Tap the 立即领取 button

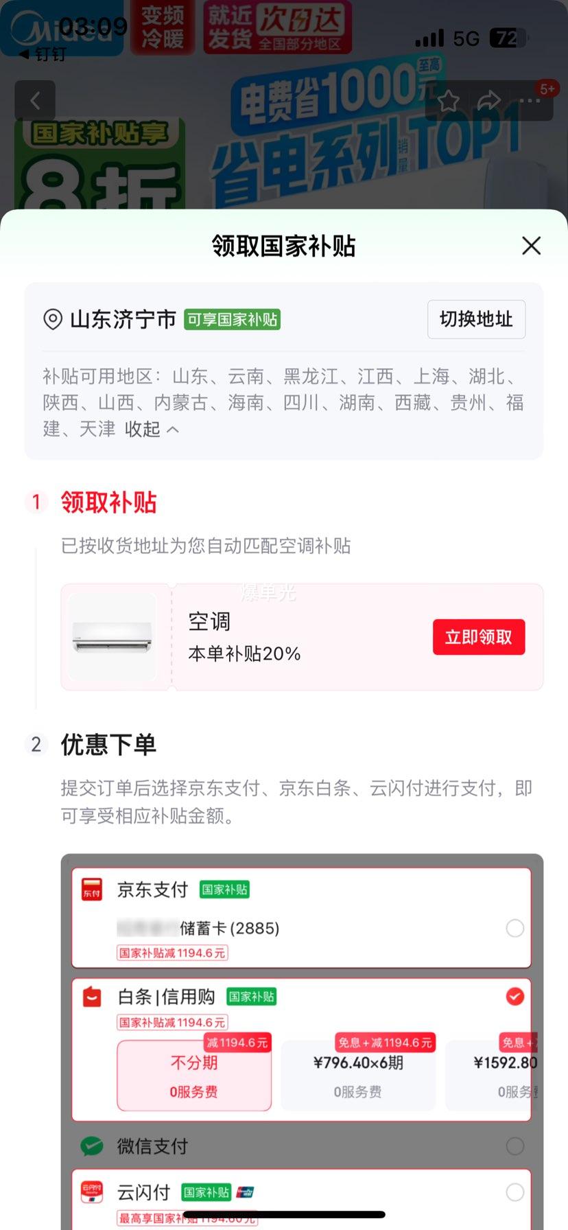[479, 637]
